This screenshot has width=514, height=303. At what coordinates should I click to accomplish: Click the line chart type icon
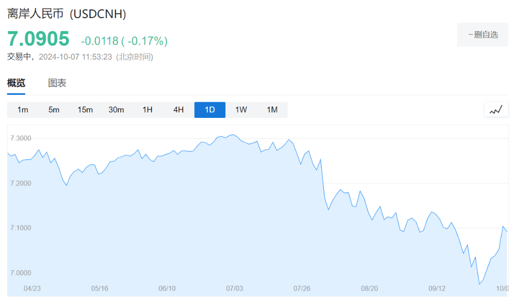[496, 110]
